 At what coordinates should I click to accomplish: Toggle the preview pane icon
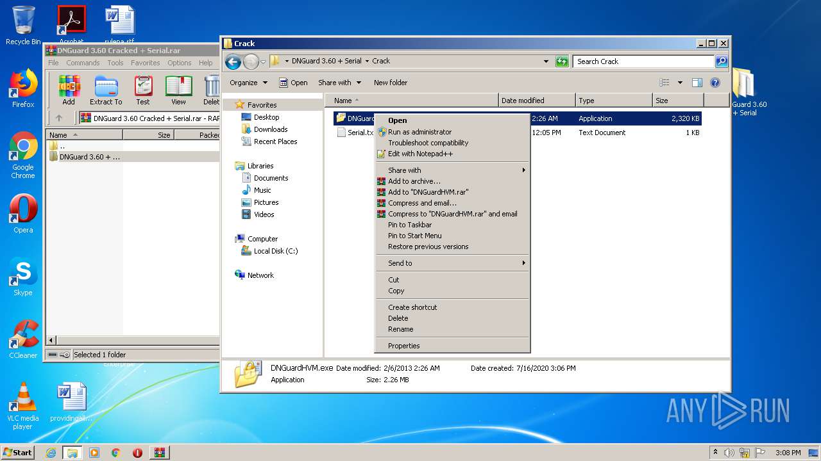(x=697, y=83)
